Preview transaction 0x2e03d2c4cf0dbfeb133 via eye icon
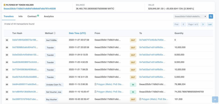The height and width of the screenshot is (104, 219). pyautogui.click(x=7, y=55)
